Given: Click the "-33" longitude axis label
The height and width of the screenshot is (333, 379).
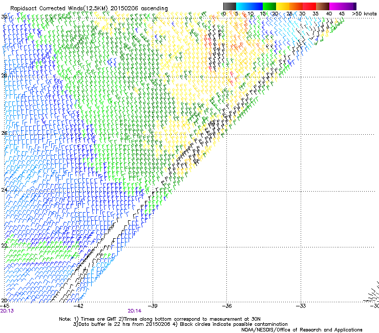Looking at the screenshot, I should pyautogui.click(x=301, y=306).
